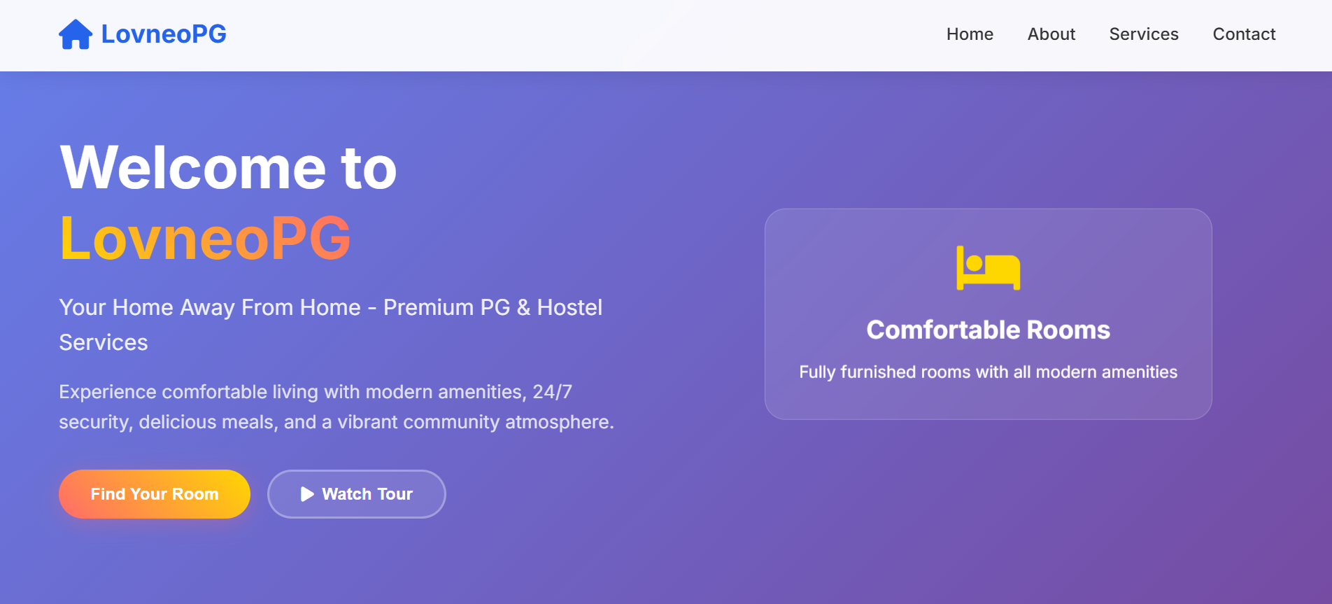1332x604 pixels.
Task: Click the play triangle inside Watch Tour
Action: [306, 494]
